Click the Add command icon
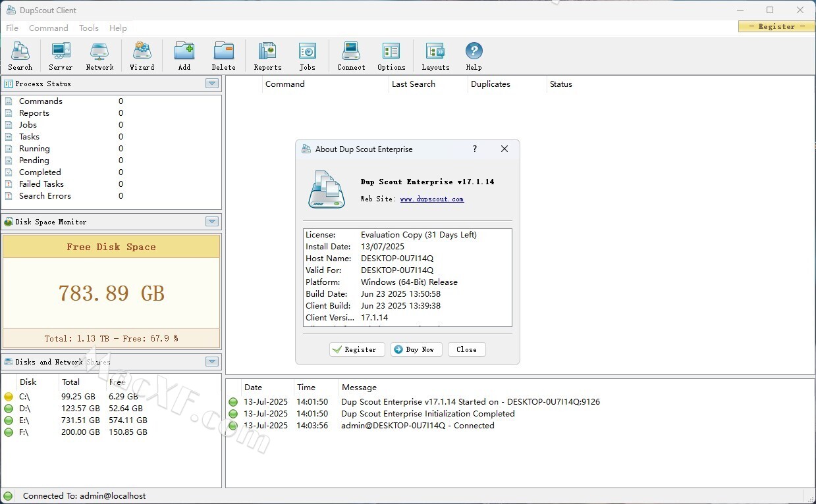 [184, 56]
